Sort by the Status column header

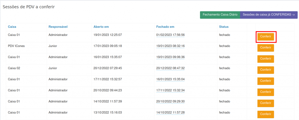click(x=224, y=27)
